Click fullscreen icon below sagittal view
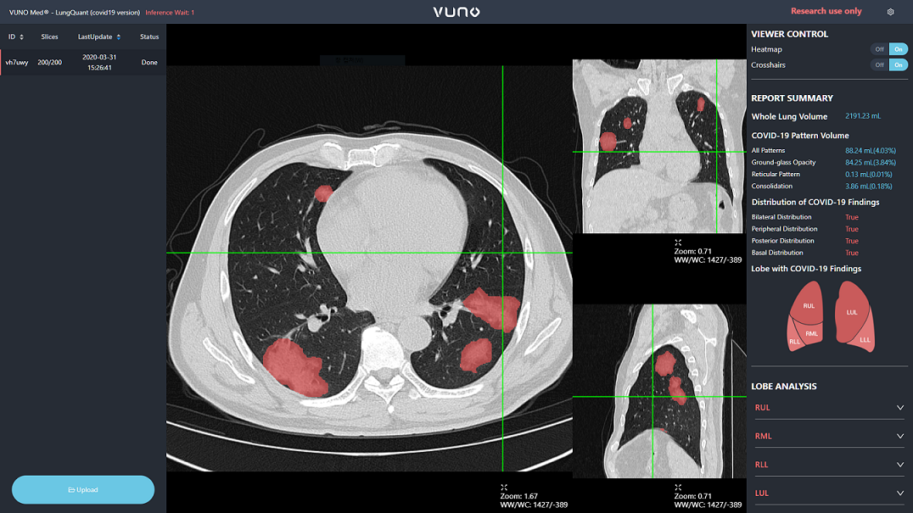The image size is (913, 513). (x=678, y=487)
